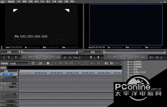Select the 序列1 sequence tab

tap(4, 68)
